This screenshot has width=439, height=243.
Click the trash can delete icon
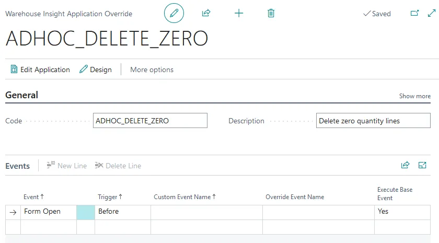pos(271,13)
